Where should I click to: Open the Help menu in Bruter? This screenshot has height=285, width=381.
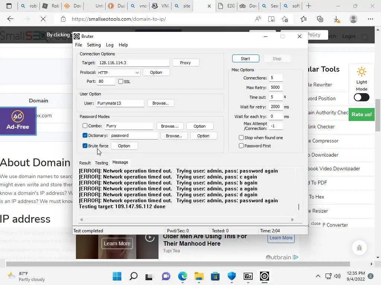[x=123, y=45]
